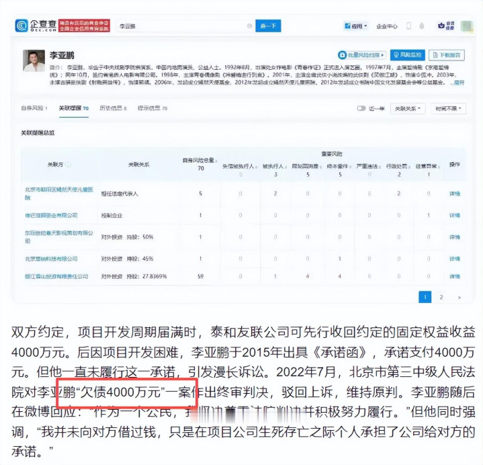Screen dimensions: 483x465
Task: Click current pagination page 1
Action: (x=425, y=297)
